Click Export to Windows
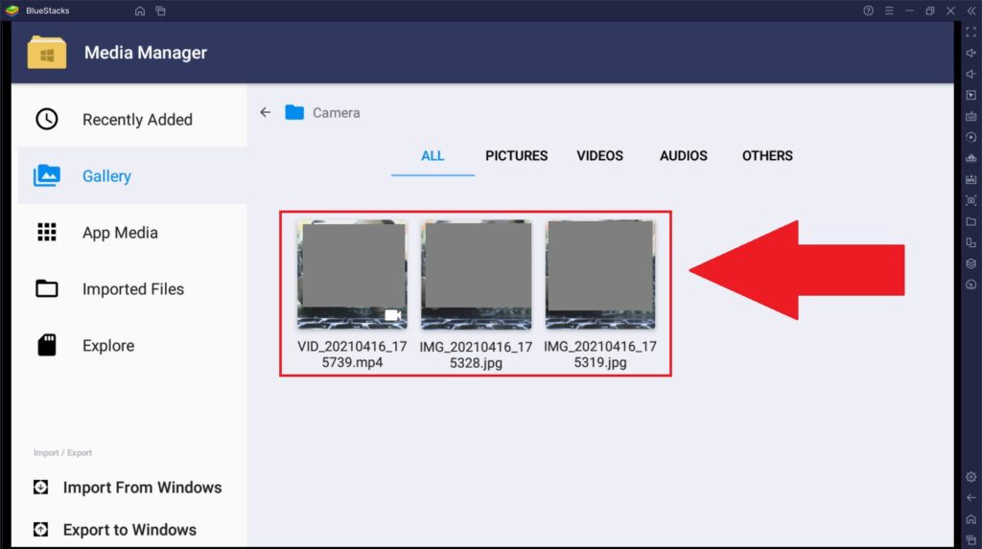 129,530
